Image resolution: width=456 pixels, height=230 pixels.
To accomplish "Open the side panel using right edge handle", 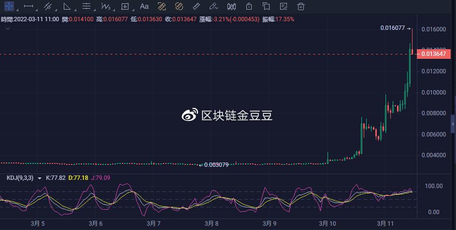I will pos(453,124).
